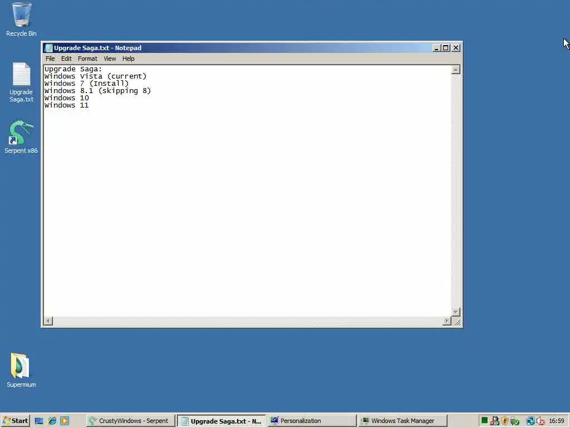Viewport: 570px width, 428px height.
Task: Click the resize grip in Notepad's corner
Action: pos(456,322)
